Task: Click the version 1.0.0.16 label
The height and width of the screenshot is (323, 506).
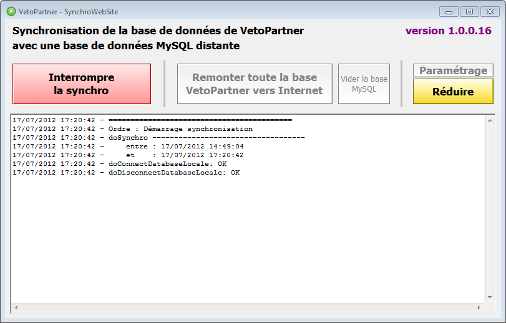Action: tap(448, 31)
